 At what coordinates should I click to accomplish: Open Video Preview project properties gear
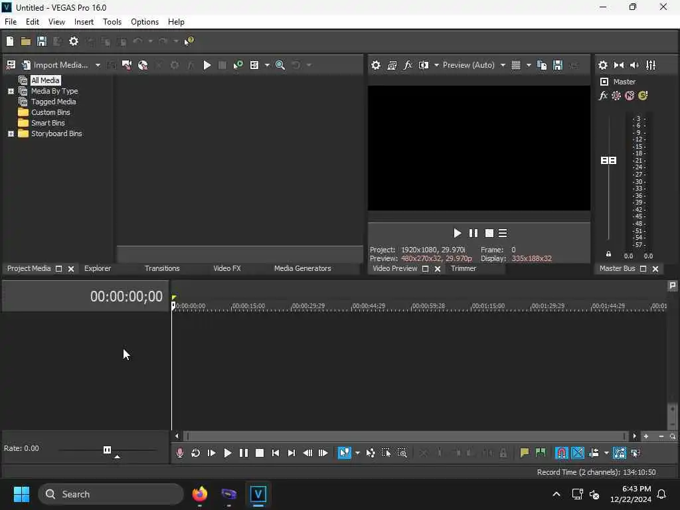376,65
